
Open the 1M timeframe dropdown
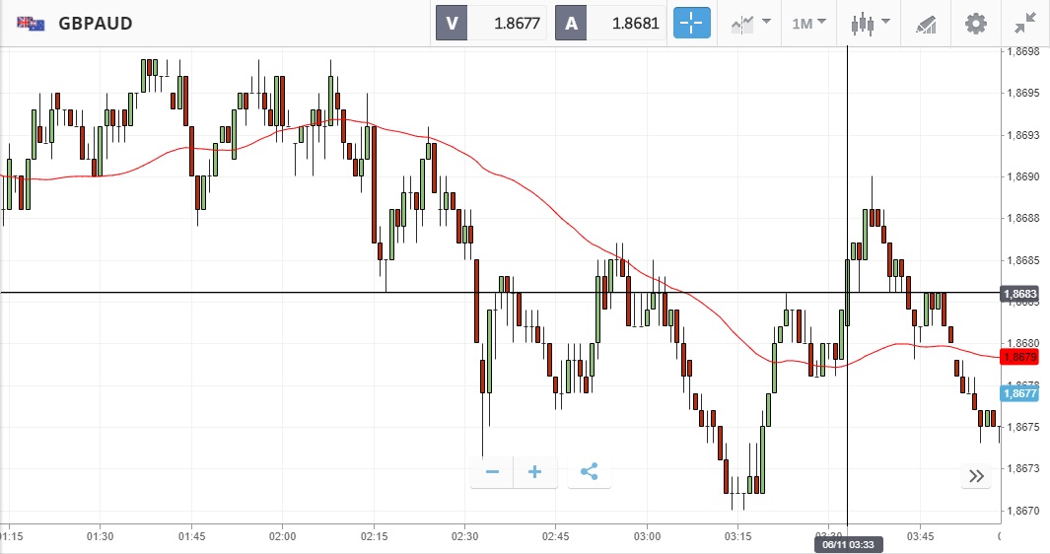(808, 23)
